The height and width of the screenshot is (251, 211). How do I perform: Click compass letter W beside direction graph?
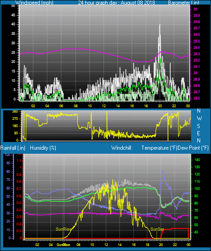(199, 118)
